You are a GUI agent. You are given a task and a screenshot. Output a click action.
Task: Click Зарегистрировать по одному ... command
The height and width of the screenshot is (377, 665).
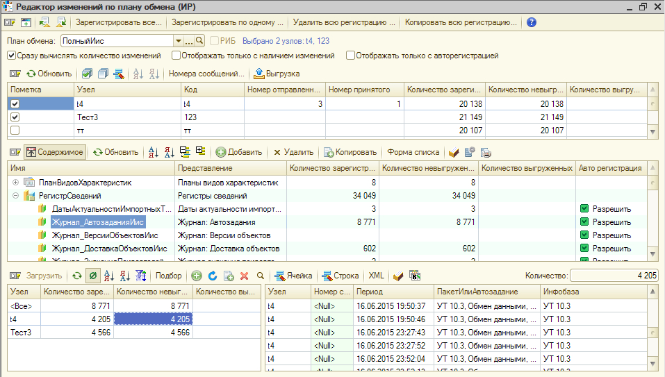pyautogui.click(x=227, y=22)
